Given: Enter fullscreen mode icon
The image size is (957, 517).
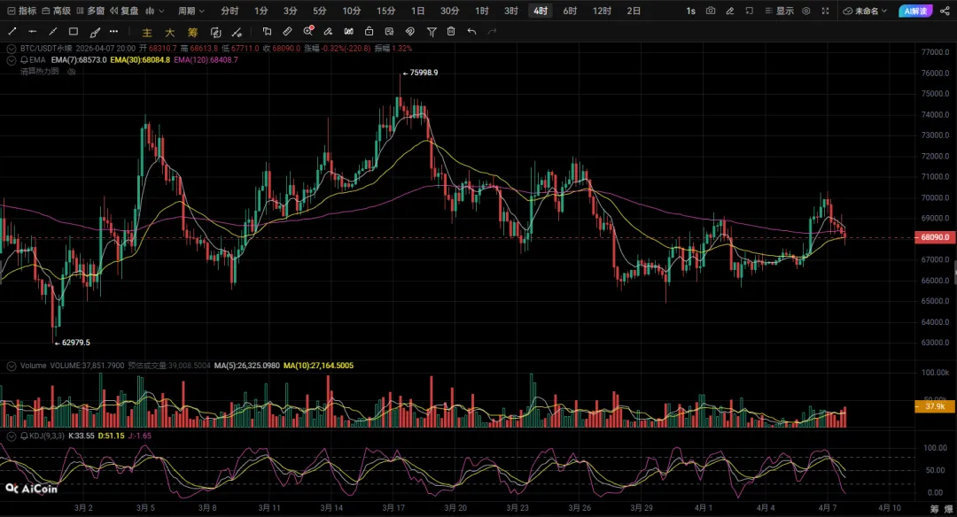Looking at the screenshot, I should tap(825, 11).
